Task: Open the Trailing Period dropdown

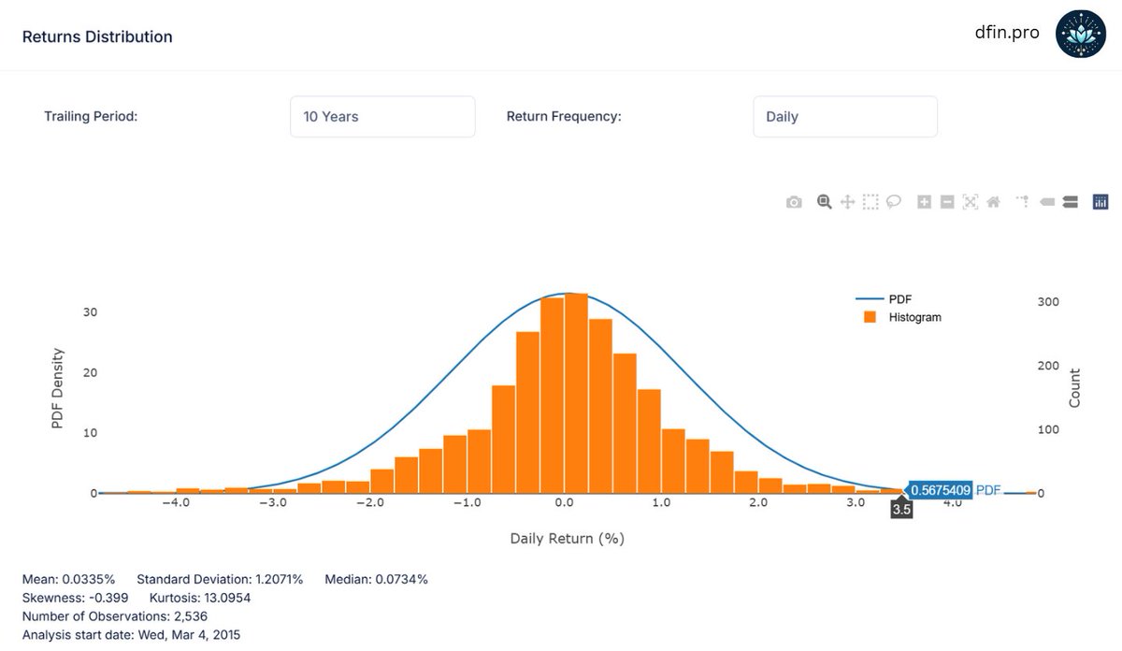Action: [x=382, y=117]
